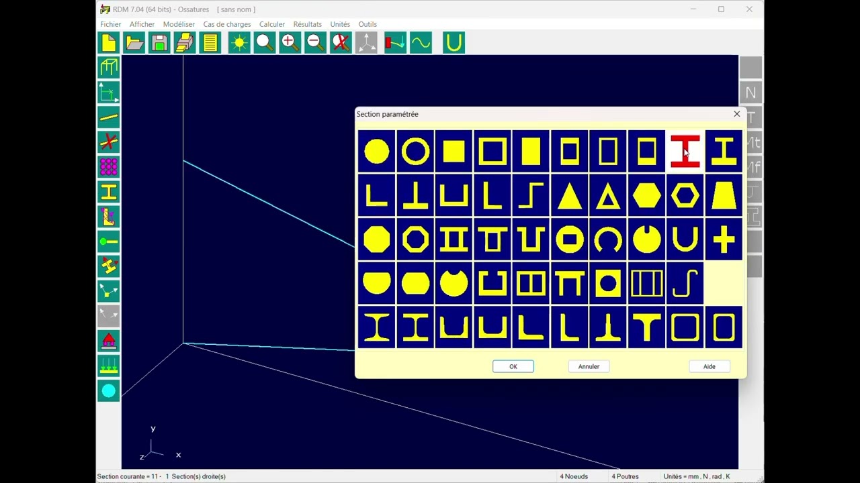This screenshot has width=860, height=483.
Task: Pick the hollow hexagon section
Action: tap(685, 196)
